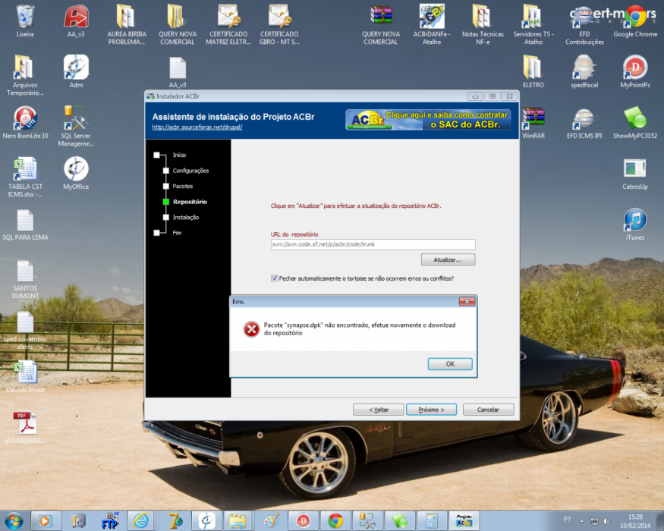
Task: Select the Lixeira recycle bin icon
Action: (25, 21)
